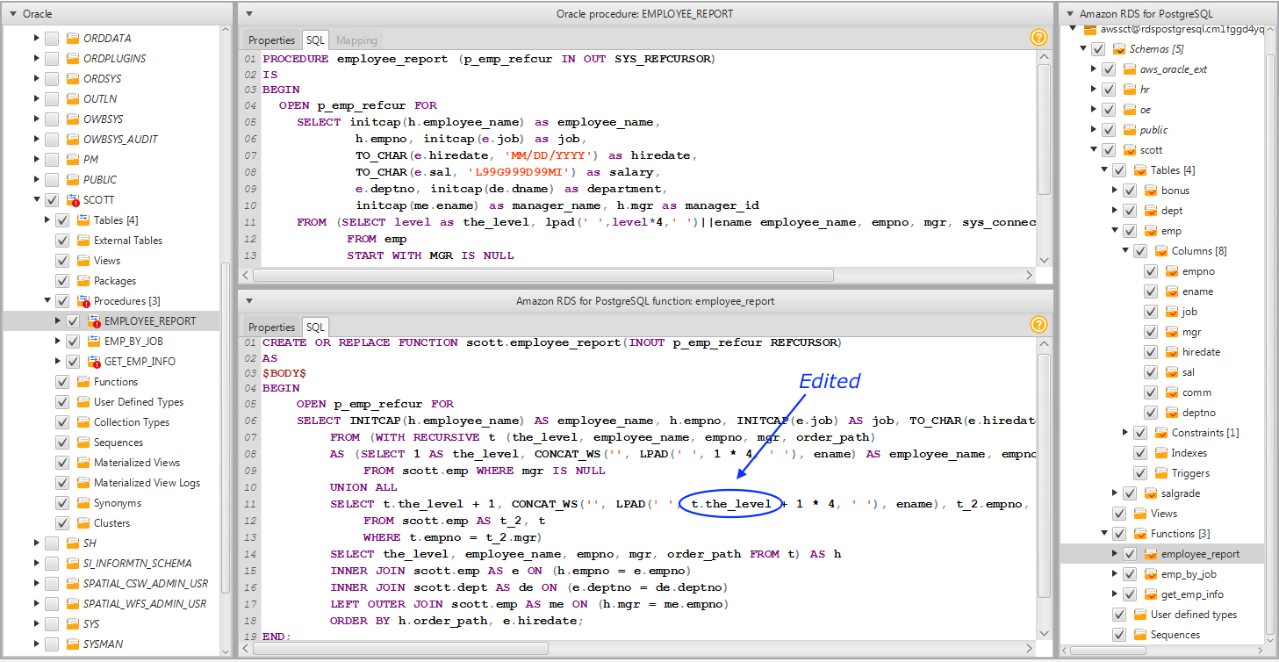
Task: Click the empno column icon
Action: click(x=1172, y=271)
